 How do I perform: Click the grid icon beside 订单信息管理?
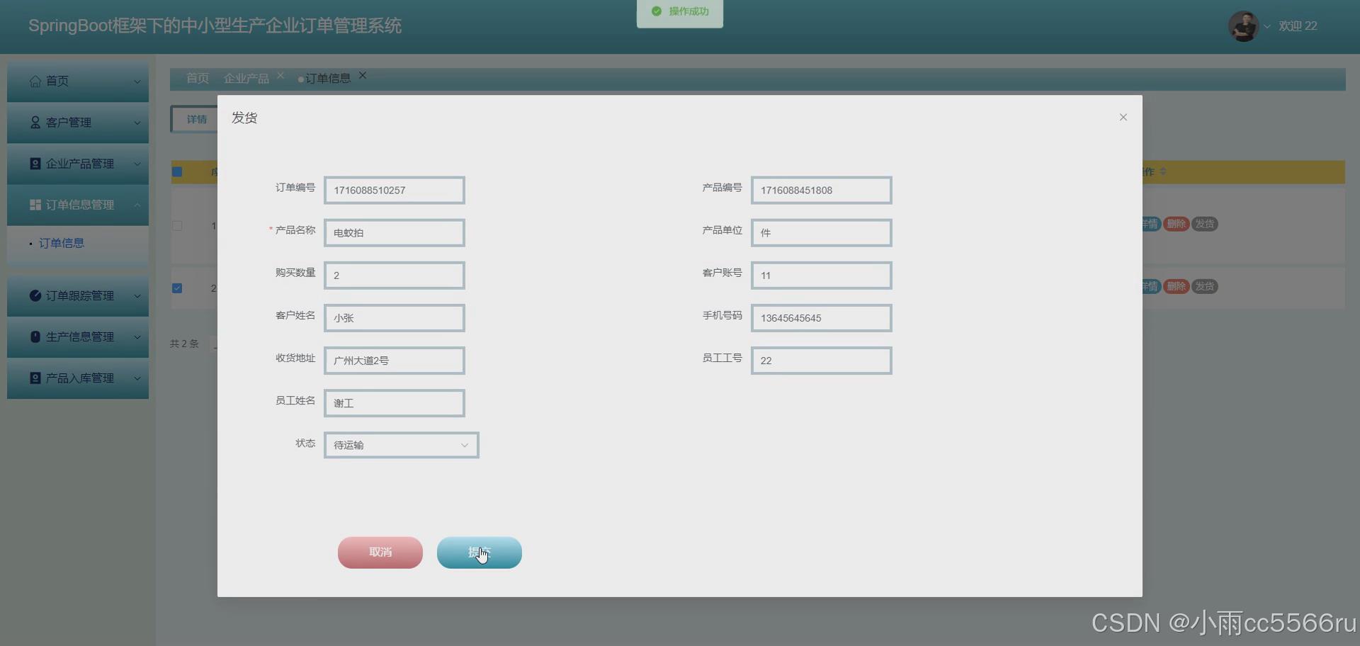[x=35, y=205]
